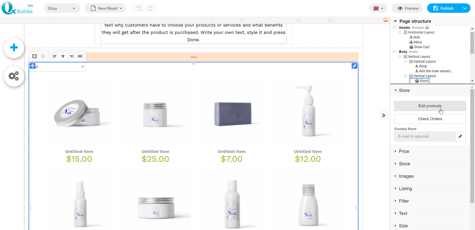Click the Edit products button
This screenshot has height=230, width=475.
click(x=430, y=106)
